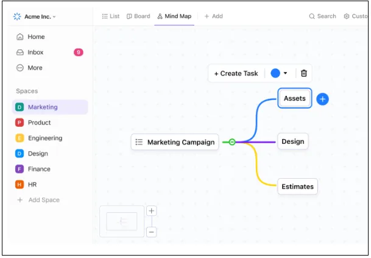Select the Mind Map view tab
Screen dimensions: 371x258
(x=174, y=16)
